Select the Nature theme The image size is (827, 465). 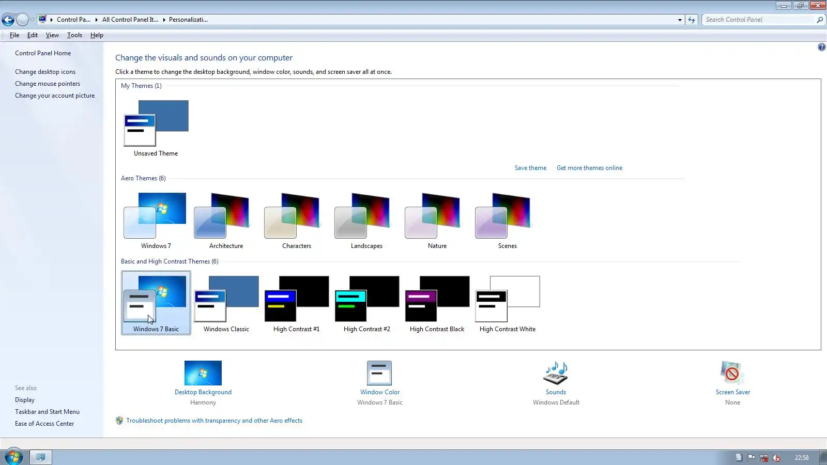437,221
